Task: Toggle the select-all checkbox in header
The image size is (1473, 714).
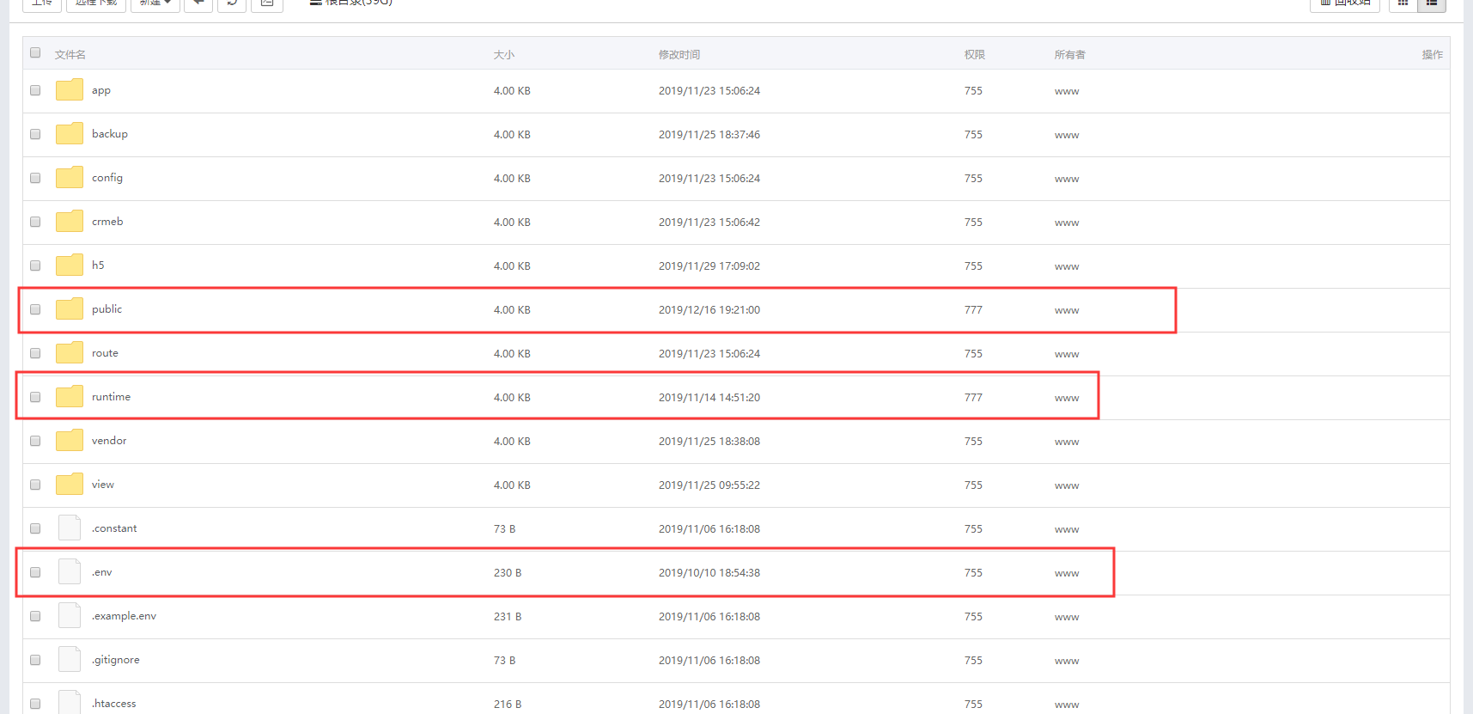Action: tap(35, 52)
